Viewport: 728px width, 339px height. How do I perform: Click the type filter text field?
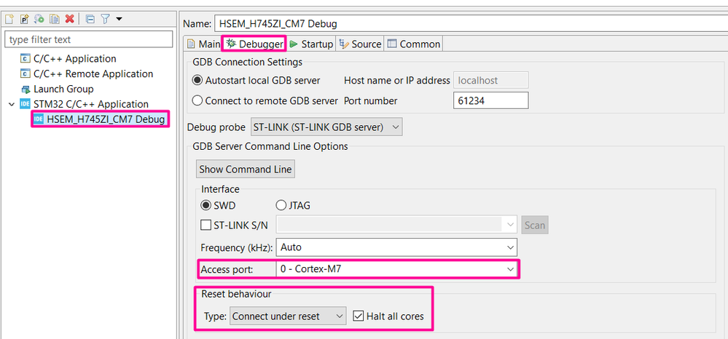click(x=89, y=39)
